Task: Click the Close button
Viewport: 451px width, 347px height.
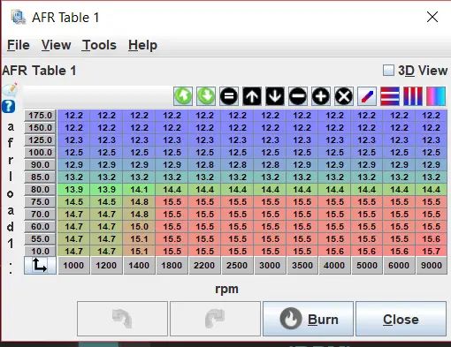Action: (x=401, y=319)
